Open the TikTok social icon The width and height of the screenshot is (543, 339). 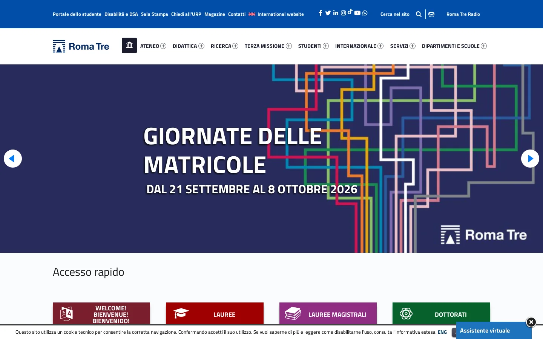350,12
